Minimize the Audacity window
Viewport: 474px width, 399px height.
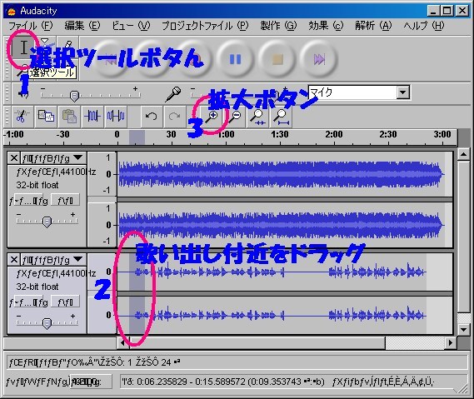point(433,11)
